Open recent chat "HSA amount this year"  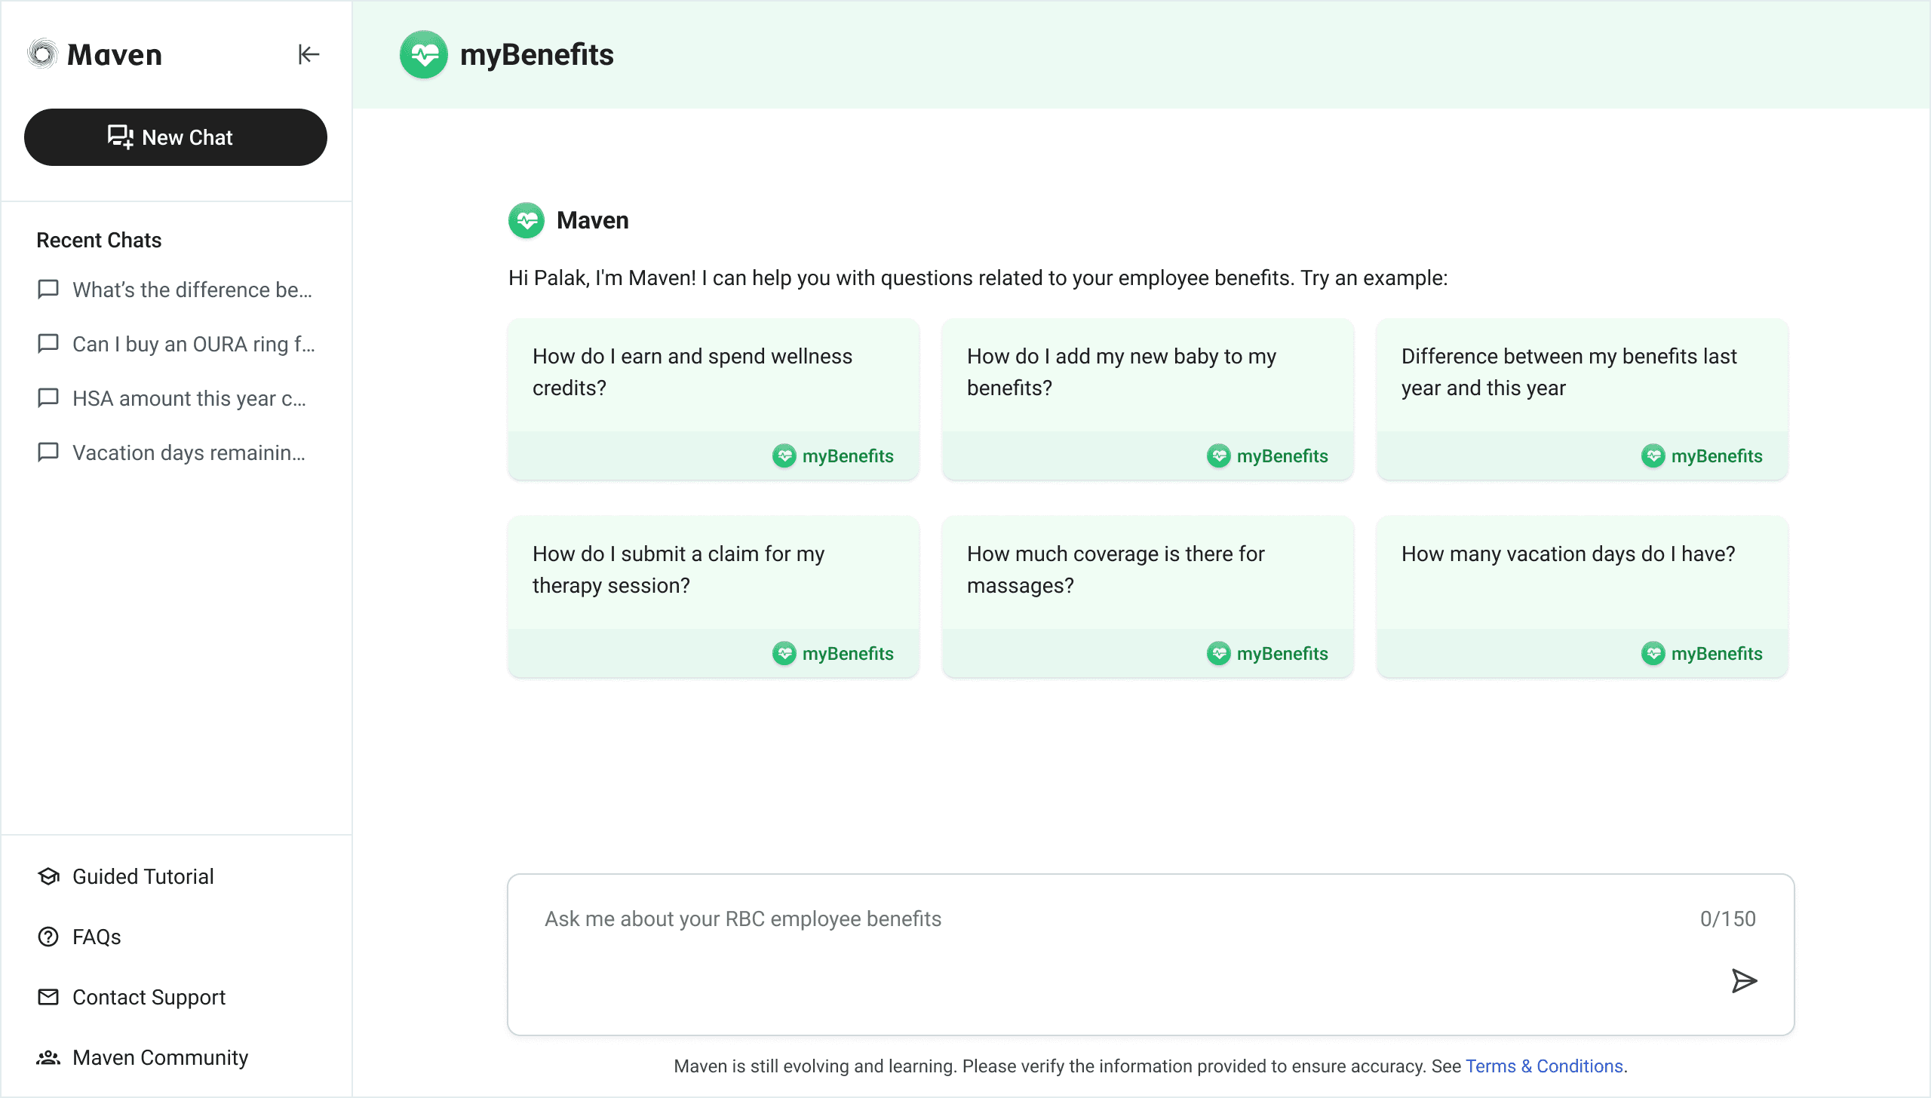(189, 398)
